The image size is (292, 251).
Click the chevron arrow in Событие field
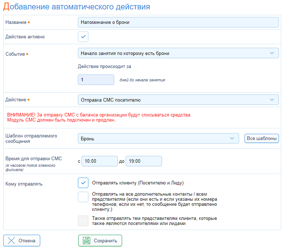coord(272,53)
